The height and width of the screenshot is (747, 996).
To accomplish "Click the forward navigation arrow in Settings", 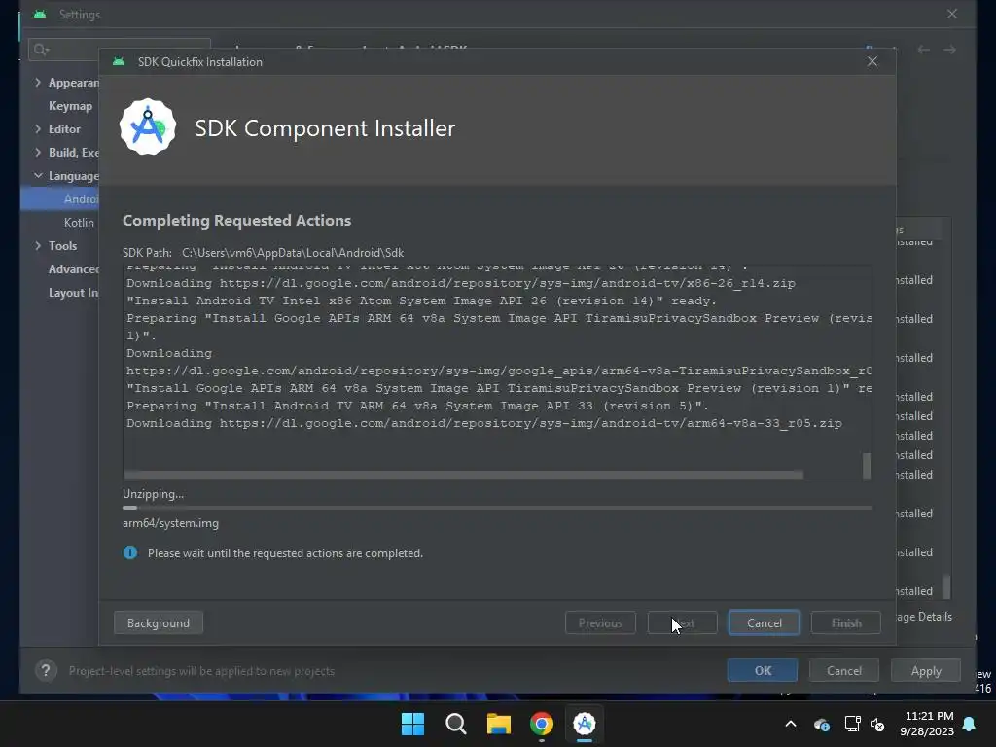I will [x=949, y=50].
